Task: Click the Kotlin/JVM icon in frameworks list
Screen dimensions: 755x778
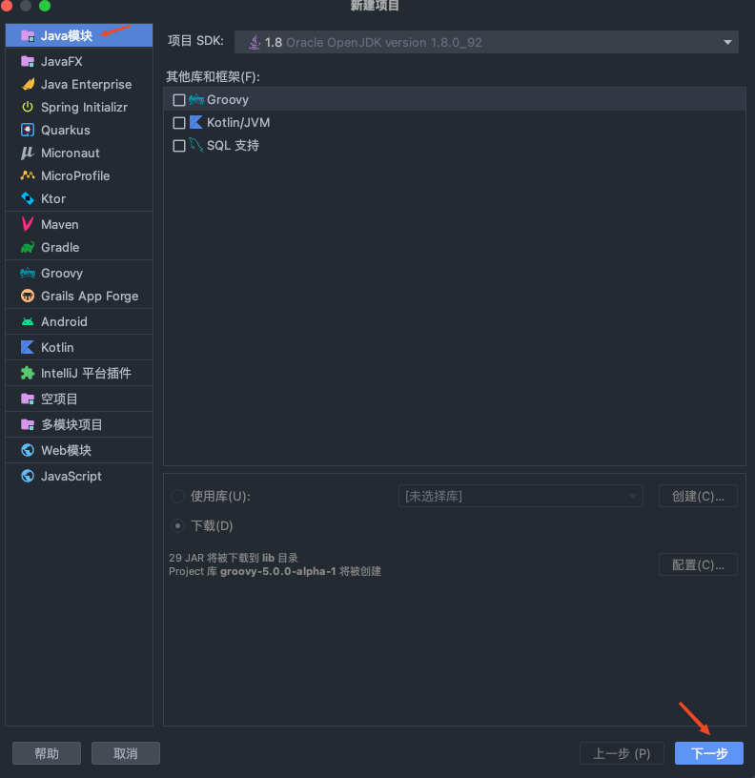Action: 196,123
